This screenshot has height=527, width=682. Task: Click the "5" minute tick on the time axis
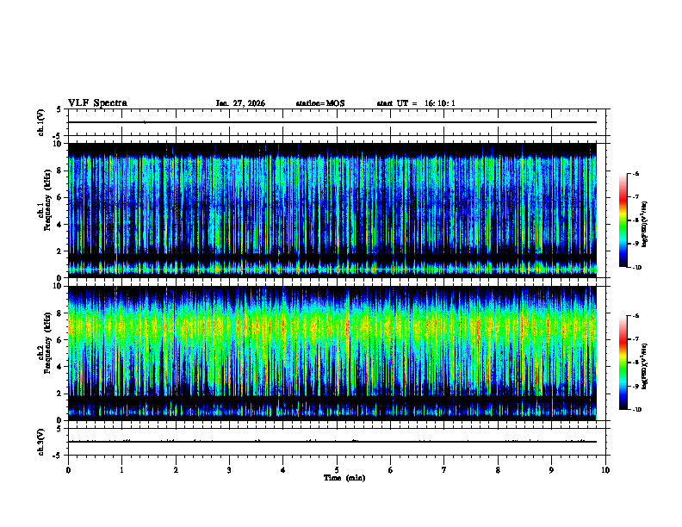point(337,470)
